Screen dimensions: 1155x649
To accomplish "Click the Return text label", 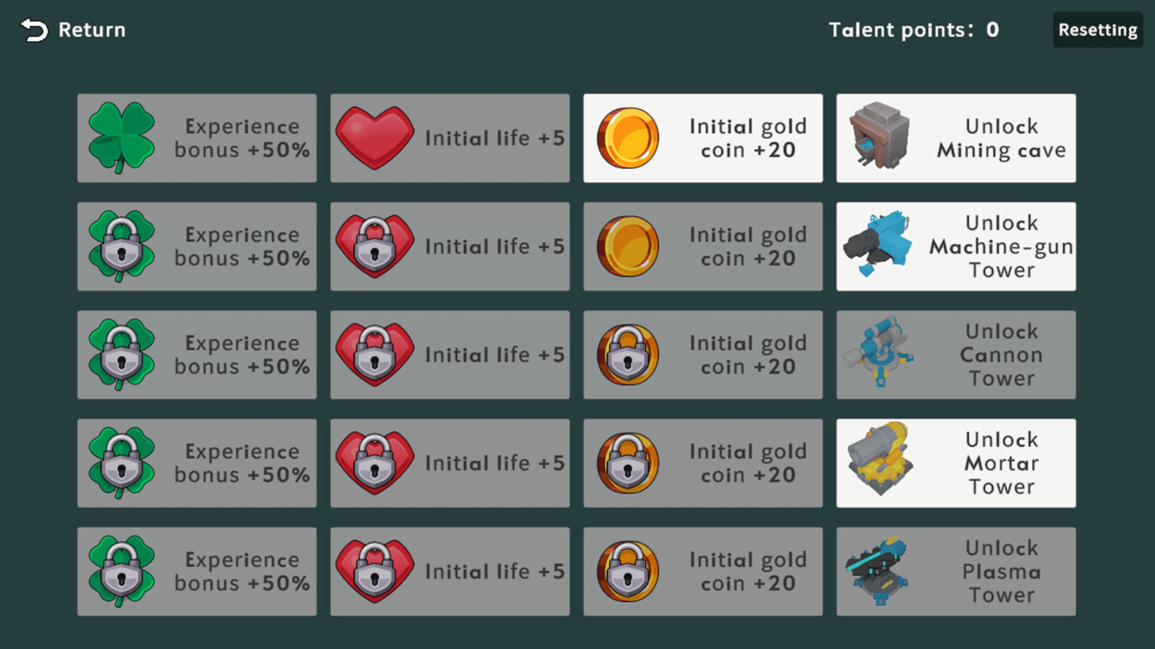I will pyautogui.click(x=92, y=30).
